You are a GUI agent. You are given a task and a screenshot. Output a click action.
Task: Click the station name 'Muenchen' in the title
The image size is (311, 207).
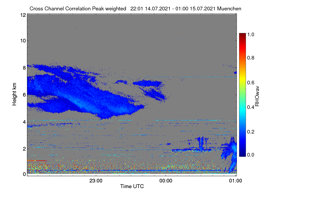pyautogui.click(x=229, y=9)
